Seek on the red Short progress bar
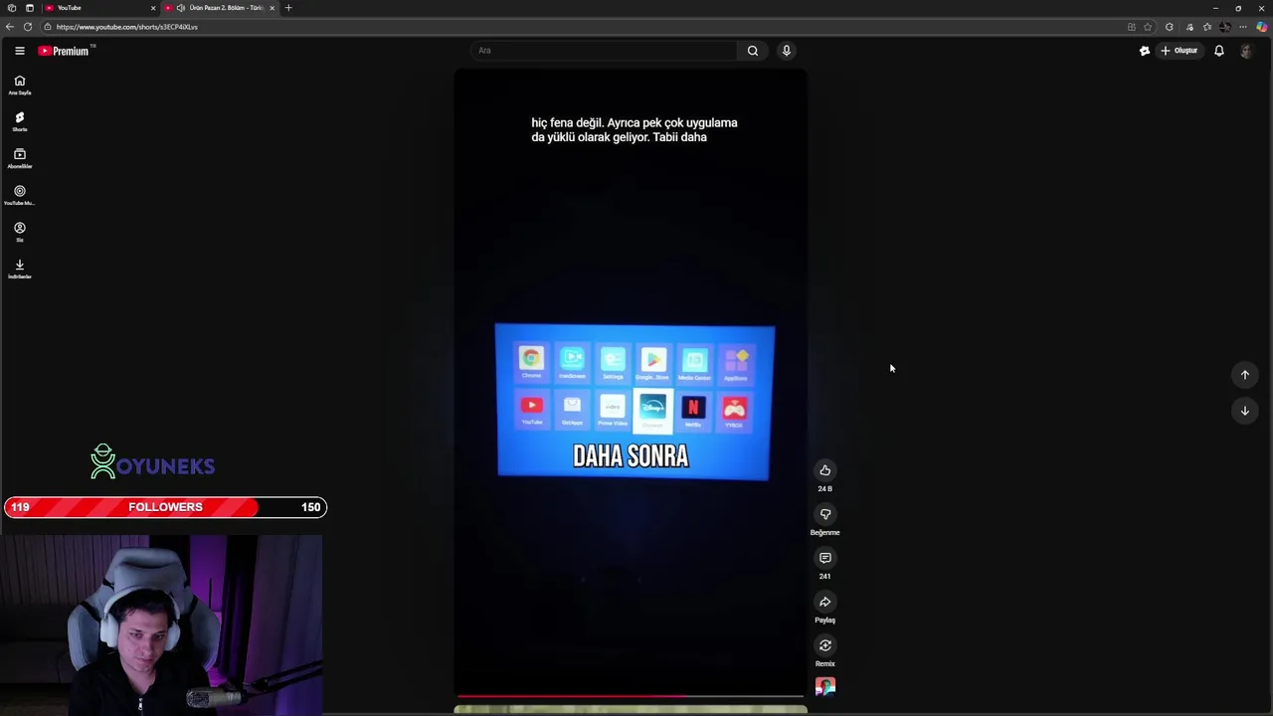 [631, 697]
